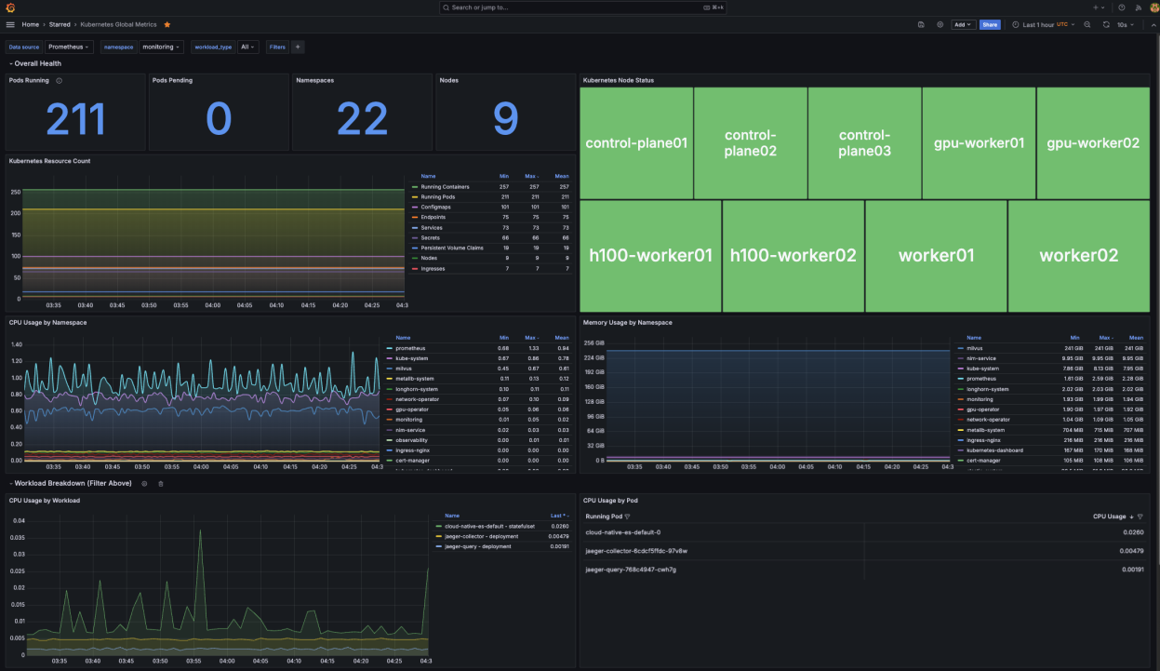Toggle metallb-system series in CPU Usage legend
The height and width of the screenshot is (671, 1160).
[414, 379]
